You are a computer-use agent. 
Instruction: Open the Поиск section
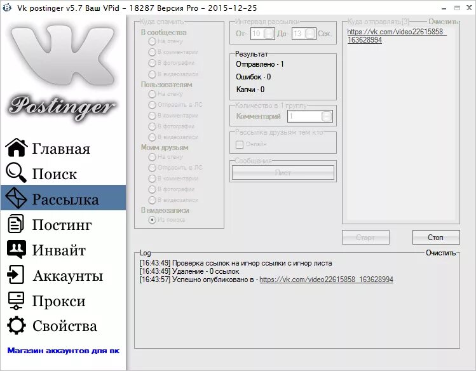(x=63, y=173)
